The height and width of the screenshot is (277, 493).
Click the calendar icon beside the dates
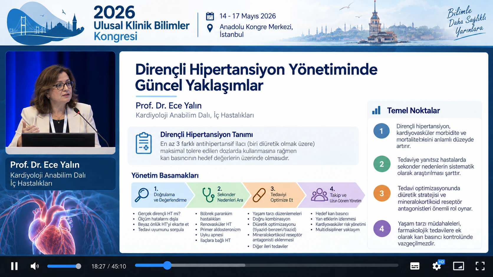tap(210, 16)
